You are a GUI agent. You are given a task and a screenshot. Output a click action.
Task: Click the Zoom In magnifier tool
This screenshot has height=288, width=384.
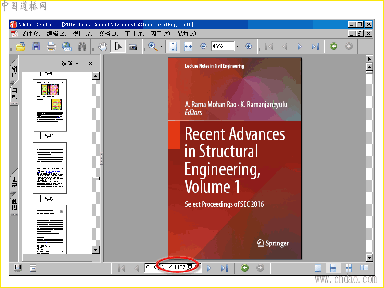pyautogui.click(x=153, y=47)
